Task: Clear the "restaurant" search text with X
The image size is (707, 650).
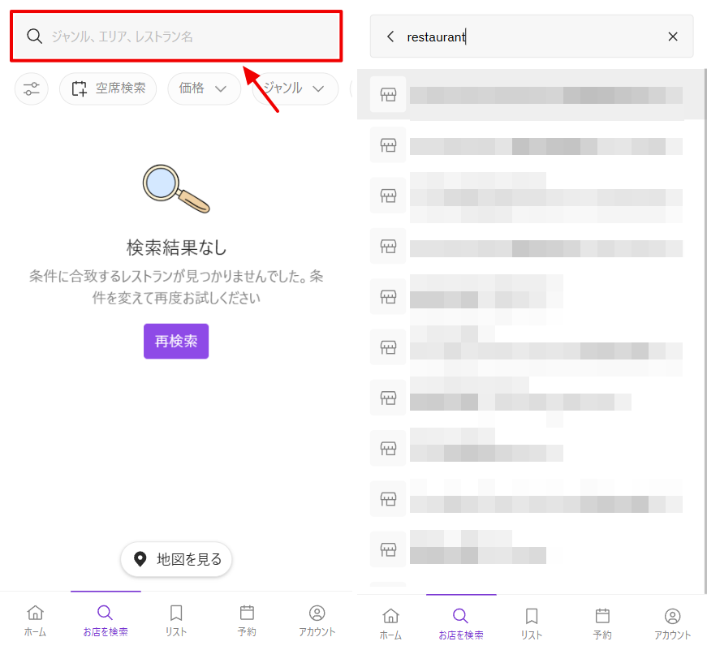Action: point(672,37)
